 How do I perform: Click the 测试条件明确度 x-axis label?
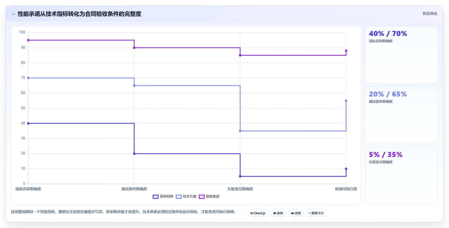click(x=134, y=189)
